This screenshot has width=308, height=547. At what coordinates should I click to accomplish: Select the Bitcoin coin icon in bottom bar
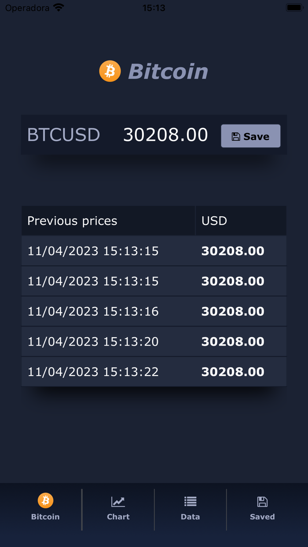[45, 500]
